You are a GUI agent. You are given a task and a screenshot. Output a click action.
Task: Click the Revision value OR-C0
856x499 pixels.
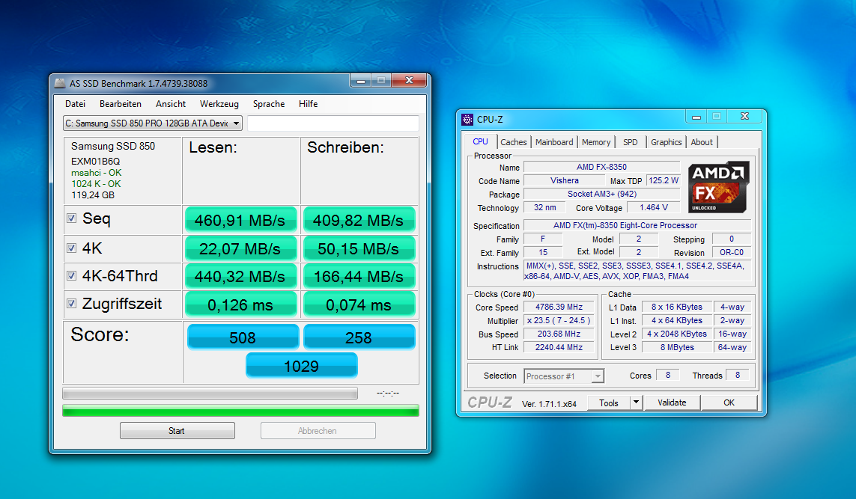pos(732,253)
